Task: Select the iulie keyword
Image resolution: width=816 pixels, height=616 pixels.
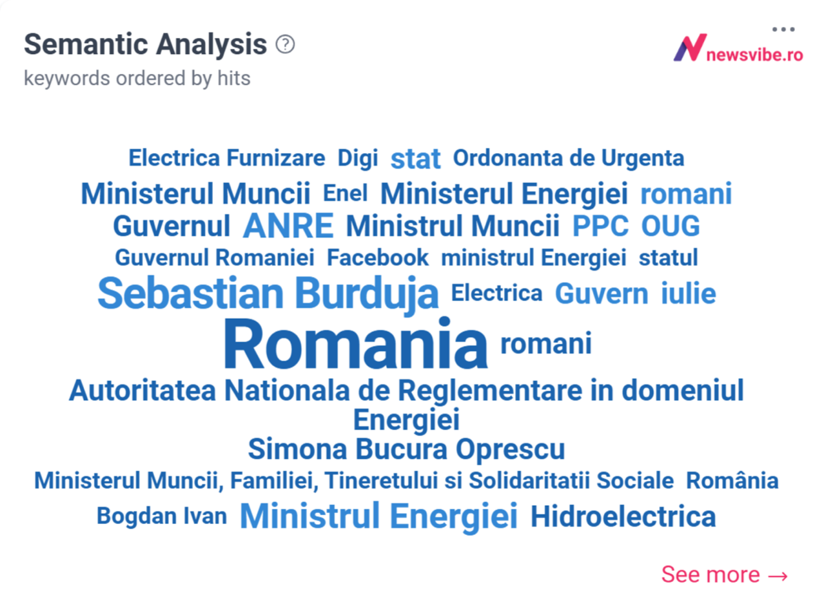Action: [x=689, y=294]
